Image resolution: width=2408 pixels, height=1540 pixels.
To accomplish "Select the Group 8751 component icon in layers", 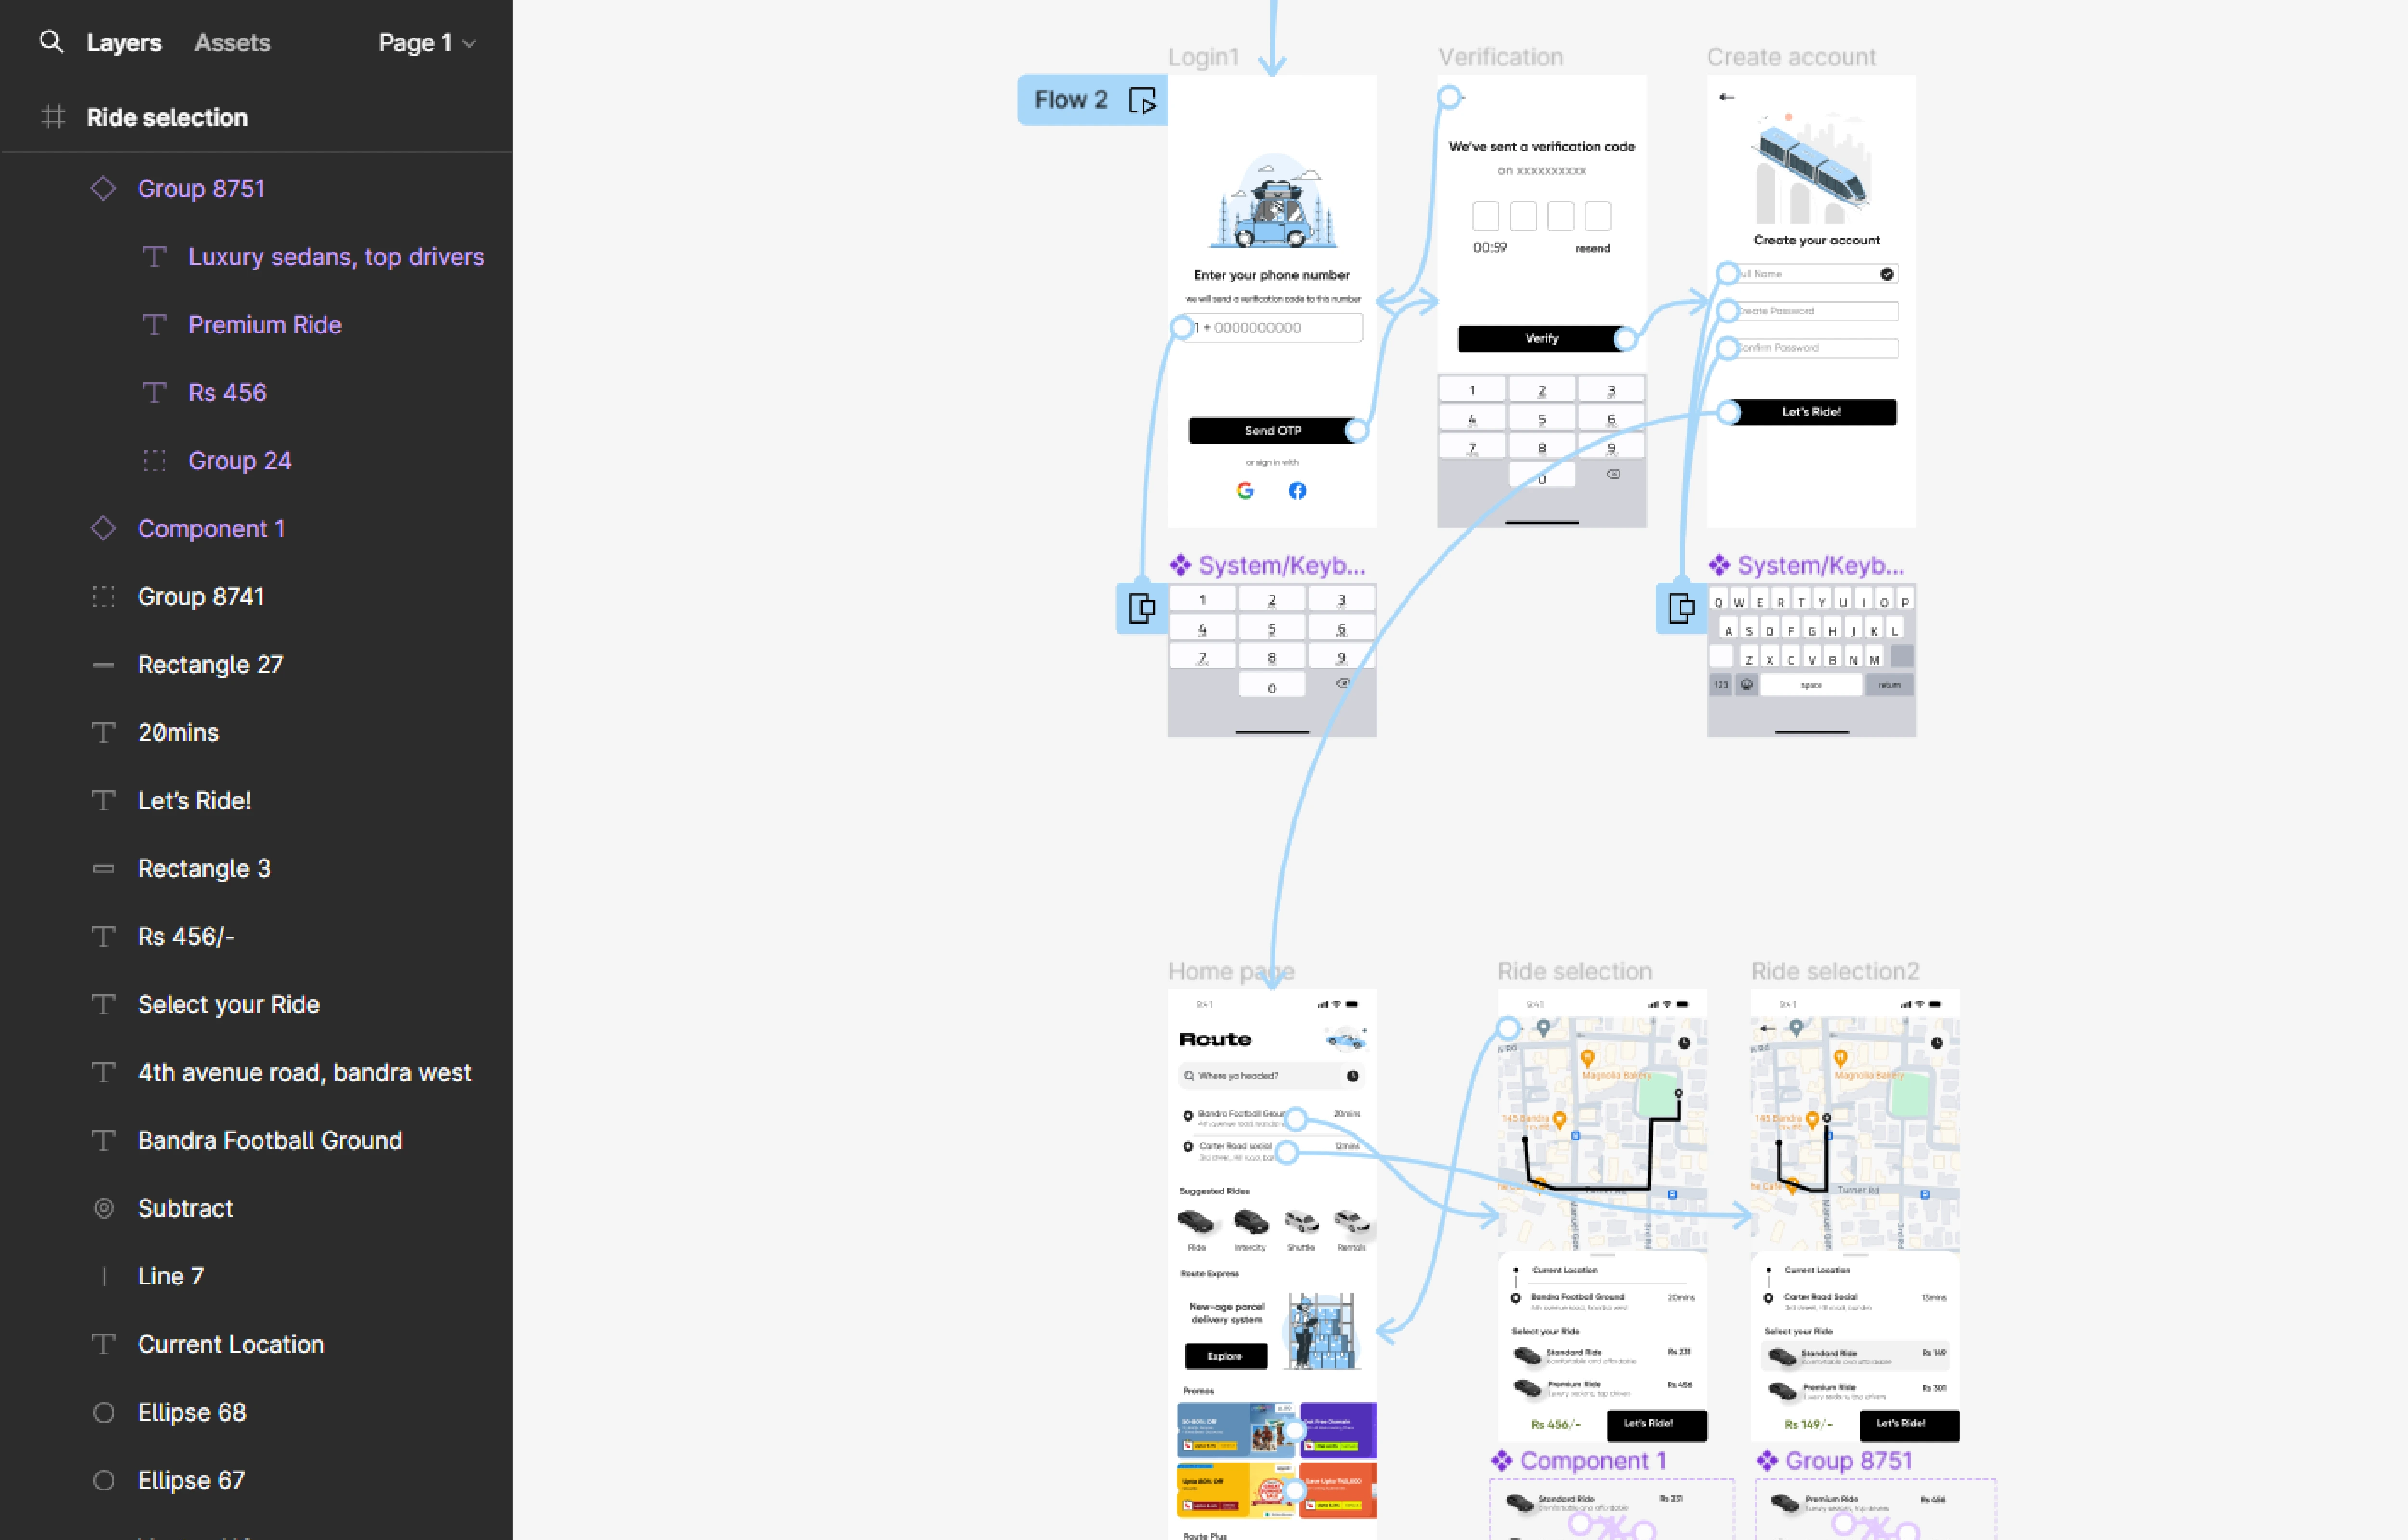I will (x=103, y=189).
